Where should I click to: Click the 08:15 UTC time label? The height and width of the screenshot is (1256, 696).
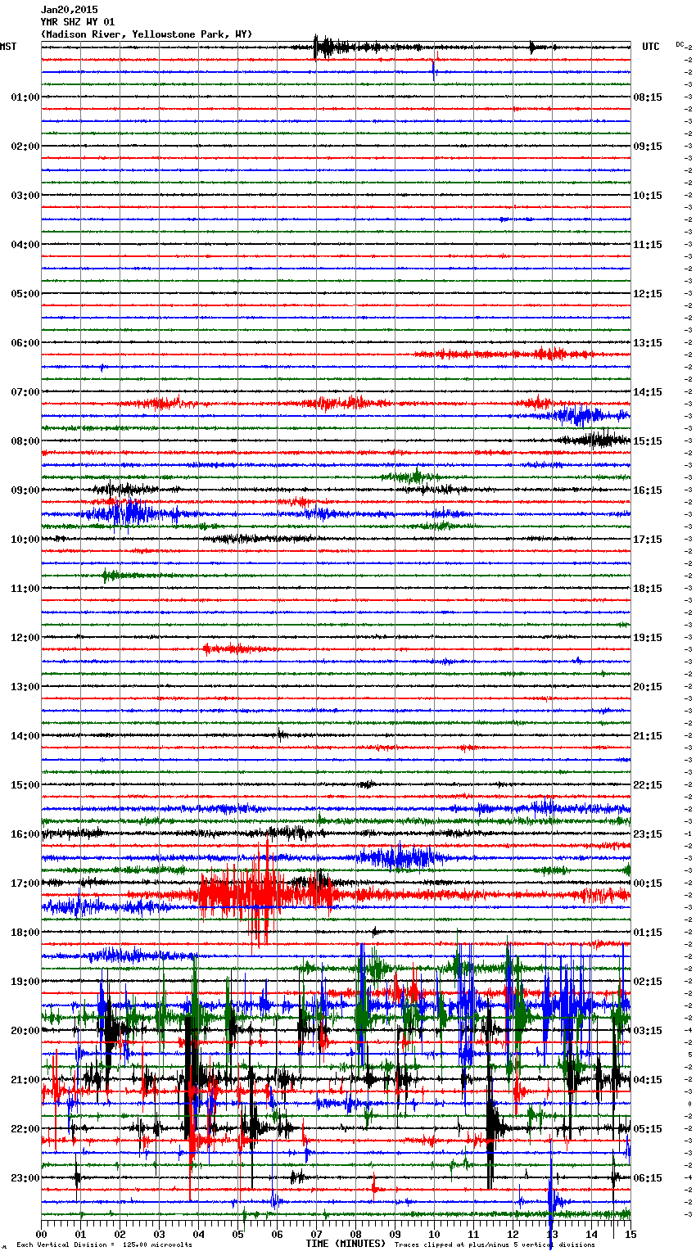click(x=648, y=97)
